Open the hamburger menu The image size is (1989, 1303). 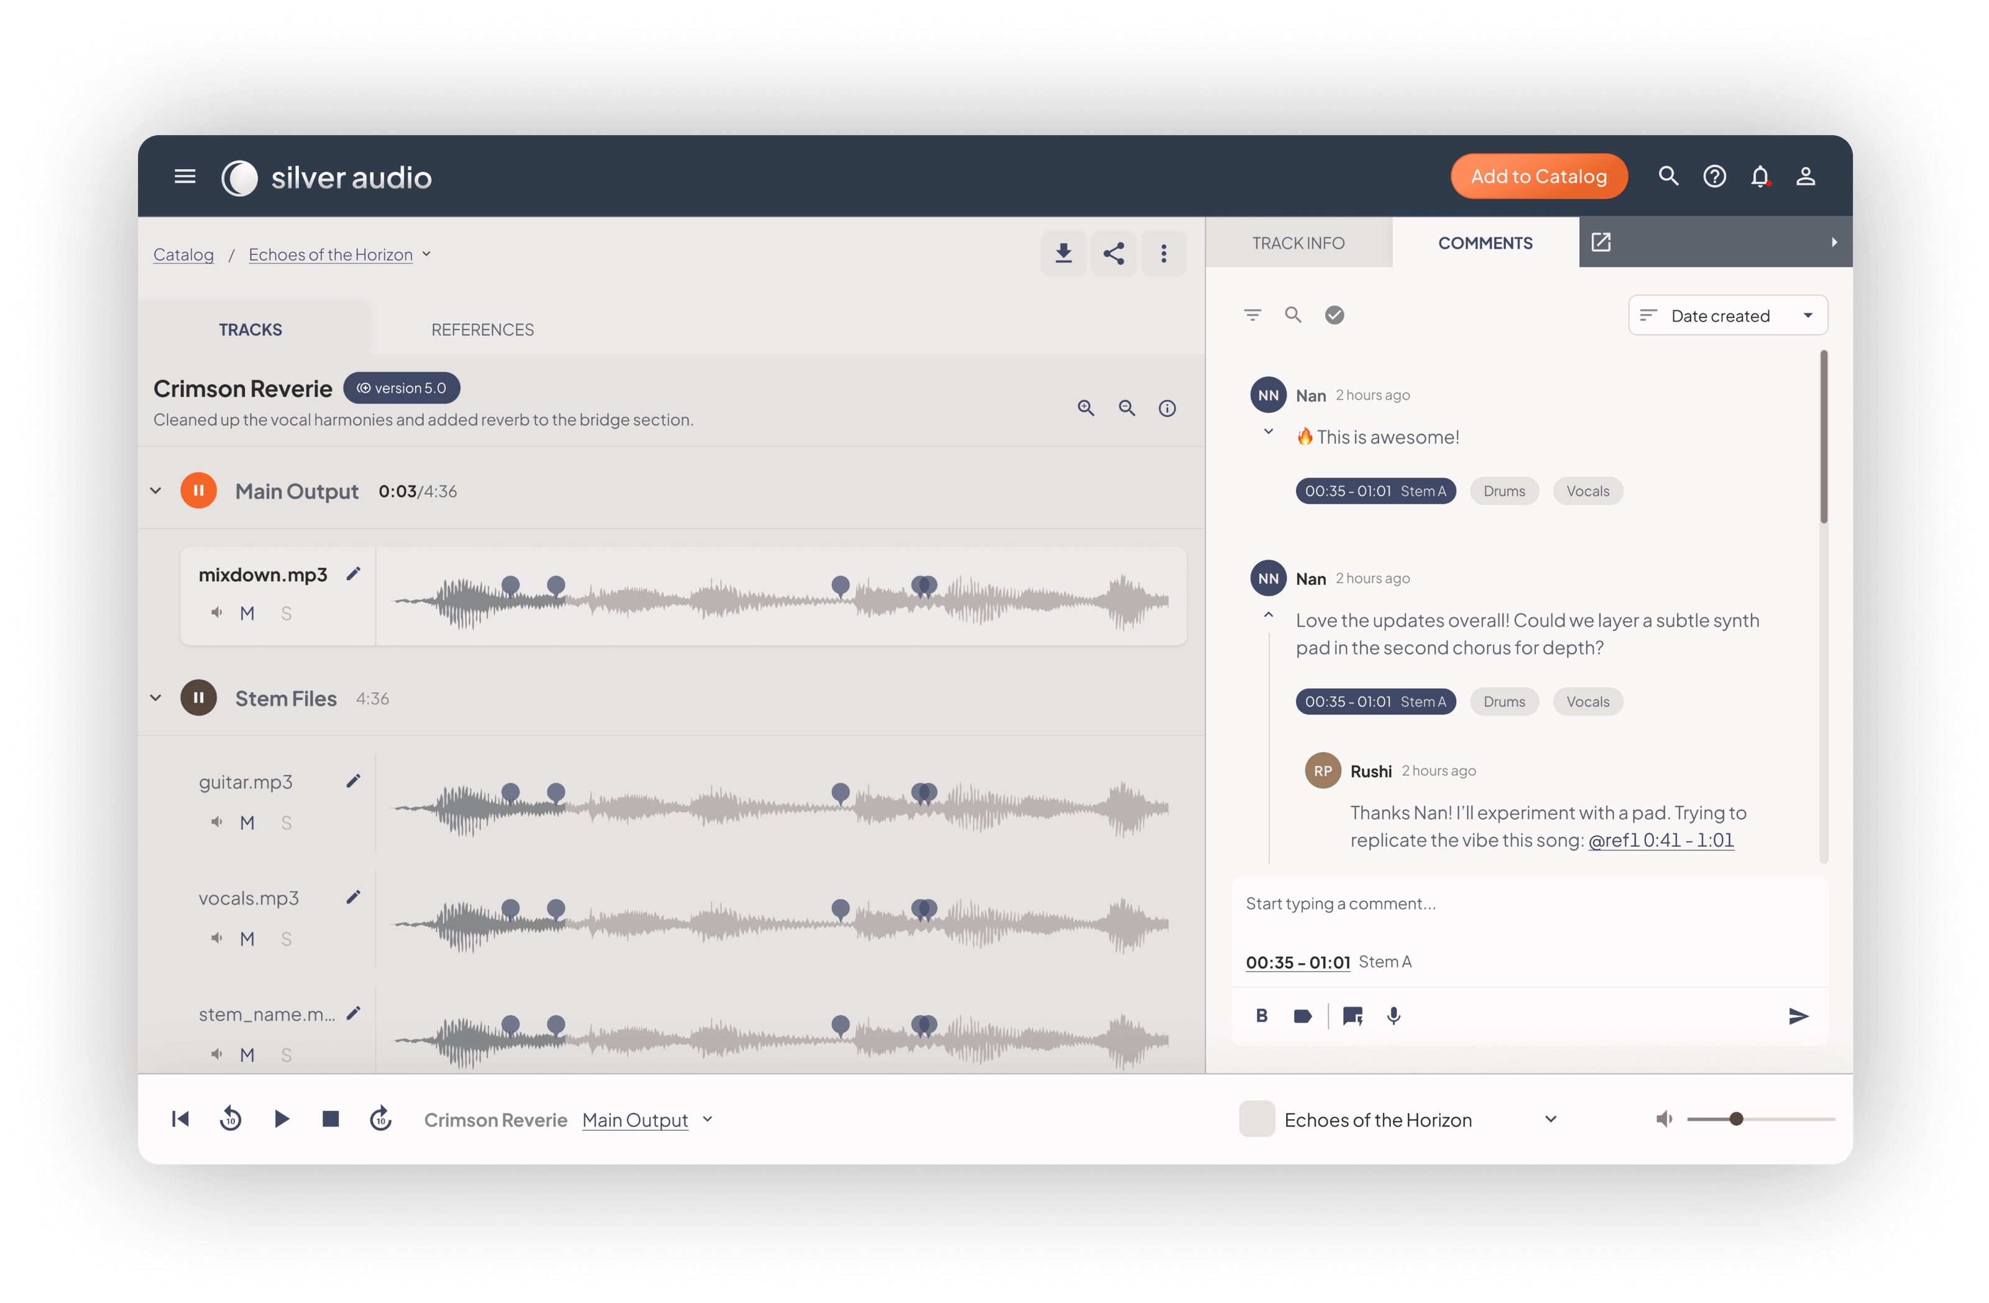coord(185,177)
